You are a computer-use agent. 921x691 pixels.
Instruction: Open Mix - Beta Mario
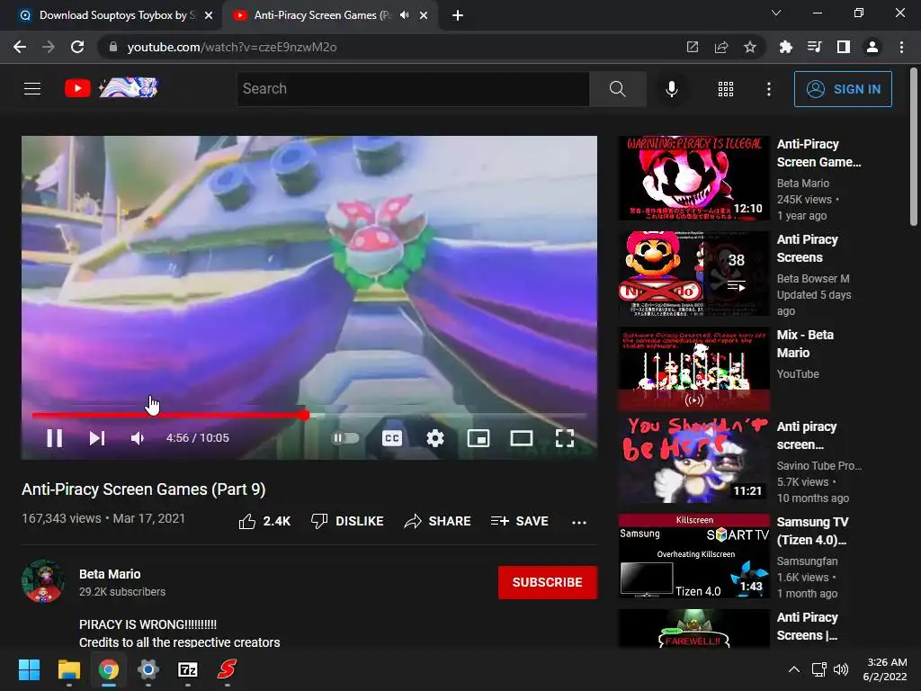(693, 368)
